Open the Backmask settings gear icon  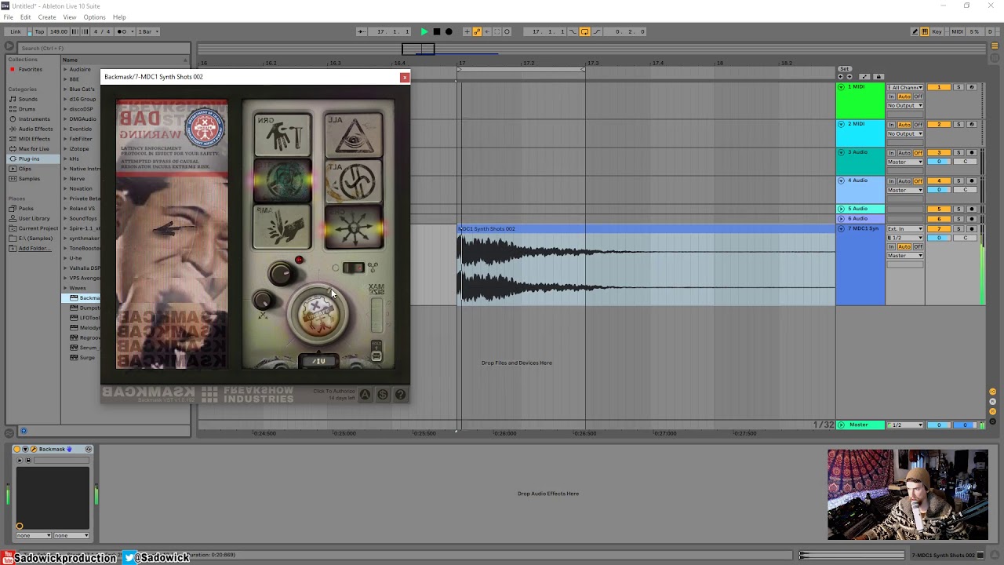coord(383,395)
